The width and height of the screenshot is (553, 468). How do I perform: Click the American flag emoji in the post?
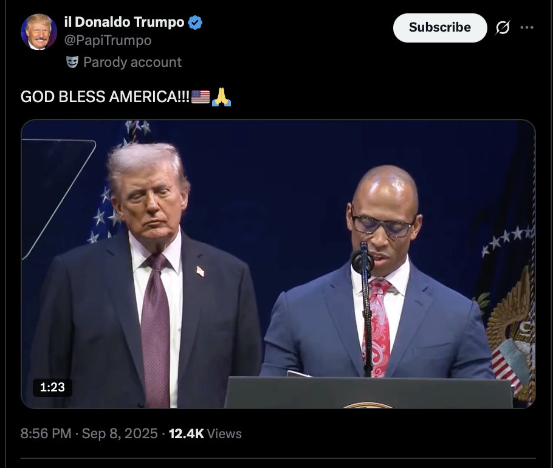[x=201, y=97]
